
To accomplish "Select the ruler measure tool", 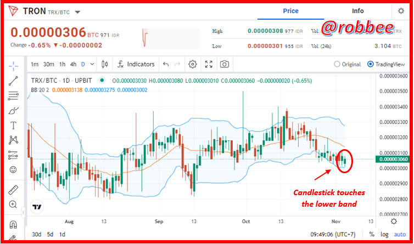I will [x=13, y=190].
